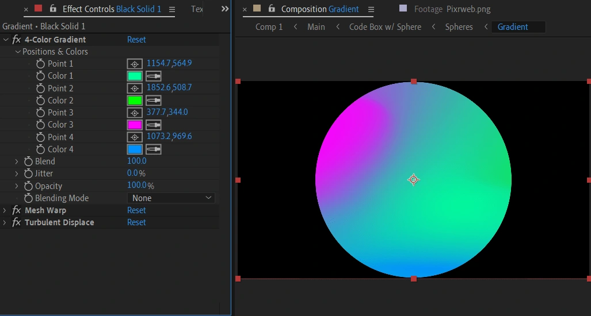The width and height of the screenshot is (591, 316).
Task: Reset the Turbulent Displace effect
Action: pyautogui.click(x=136, y=222)
